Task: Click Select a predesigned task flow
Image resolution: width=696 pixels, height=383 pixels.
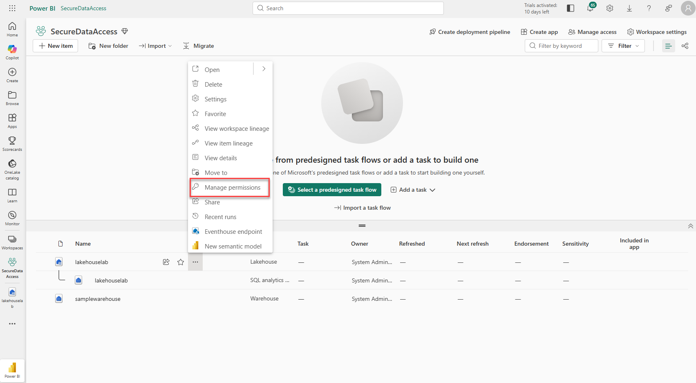Action: click(x=332, y=190)
